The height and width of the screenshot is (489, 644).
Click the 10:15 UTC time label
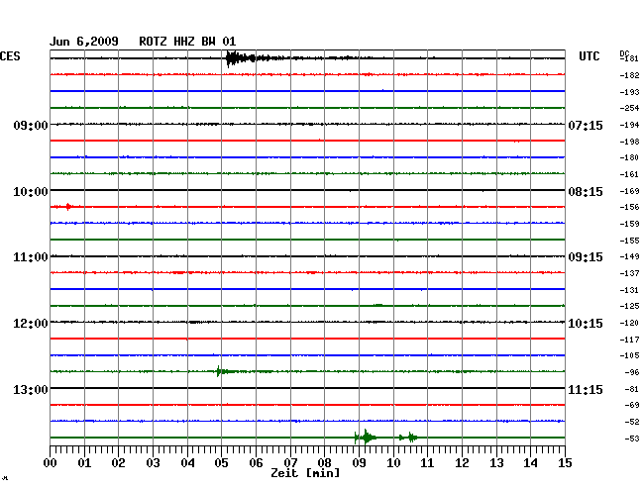coord(586,324)
